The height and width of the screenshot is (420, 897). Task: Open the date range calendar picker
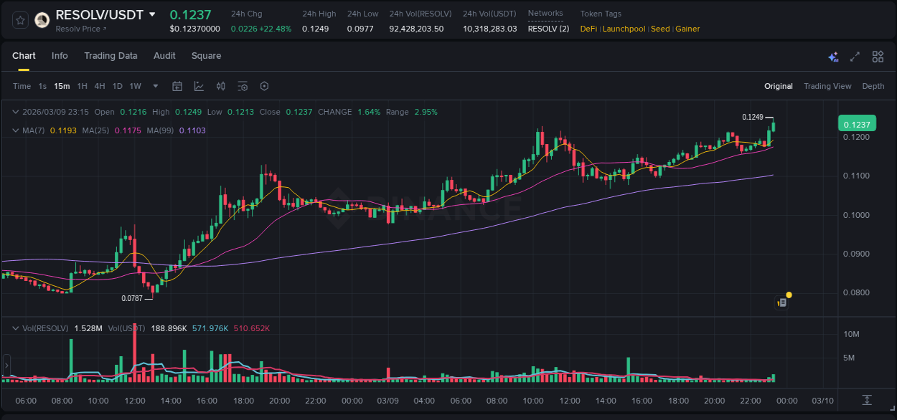[x=177, y=86]
